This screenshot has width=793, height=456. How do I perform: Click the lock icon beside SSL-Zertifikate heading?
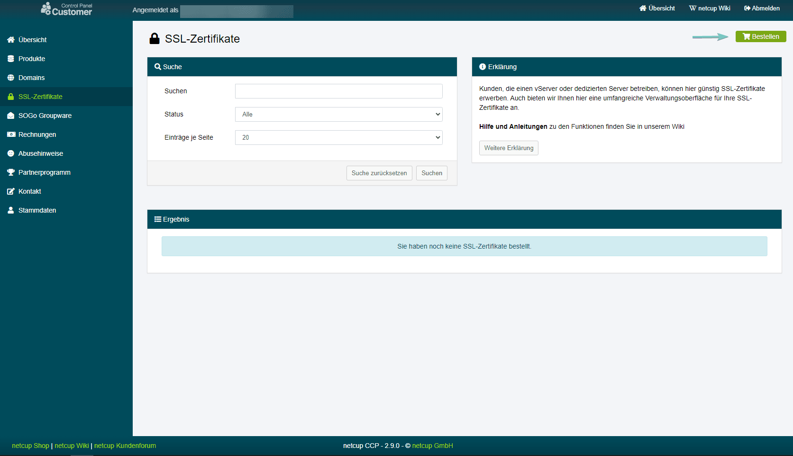[155, 38]
